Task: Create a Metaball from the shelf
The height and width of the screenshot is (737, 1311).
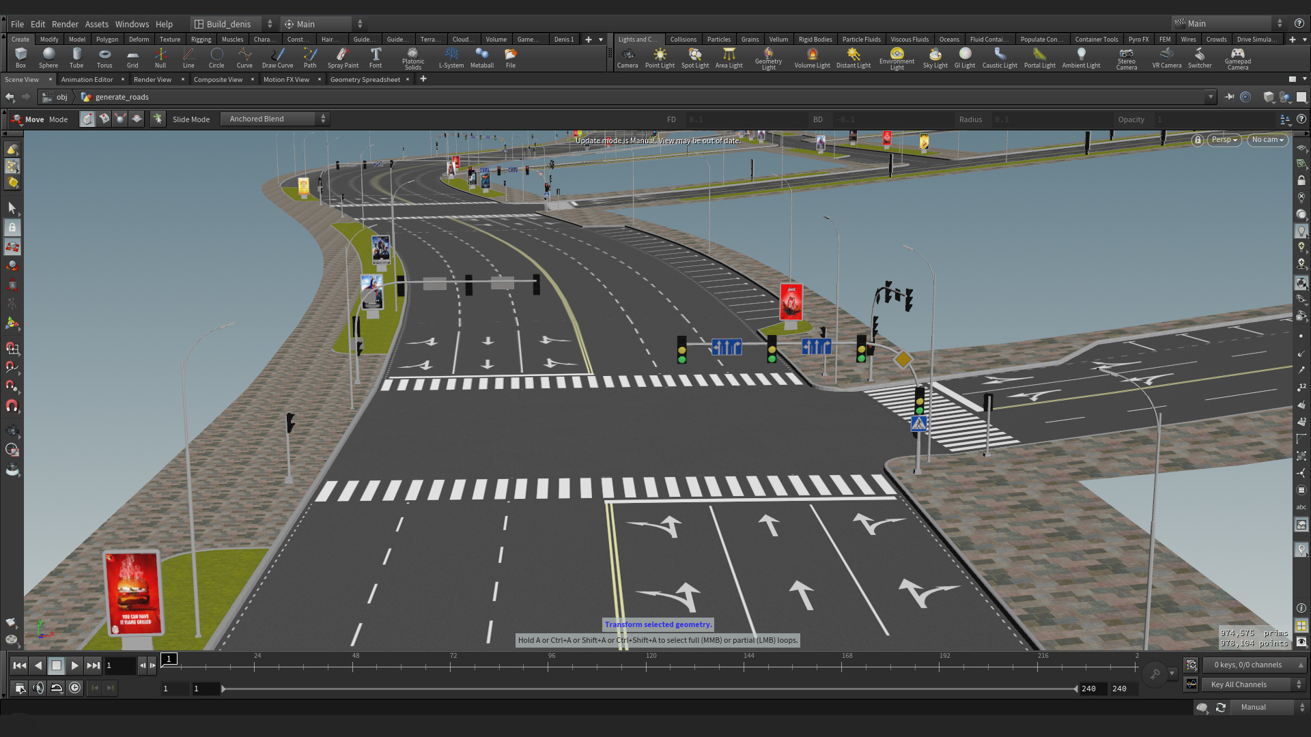Action: (x=482, y=57)
